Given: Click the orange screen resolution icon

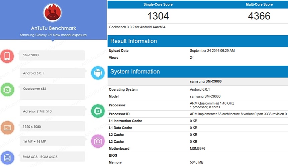Looking at the screenshot, I should coord(7,128).
